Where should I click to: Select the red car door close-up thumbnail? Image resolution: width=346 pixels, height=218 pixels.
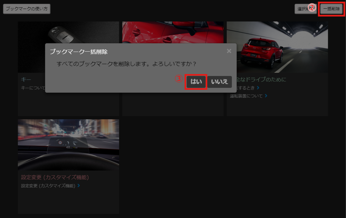(173, 32)
